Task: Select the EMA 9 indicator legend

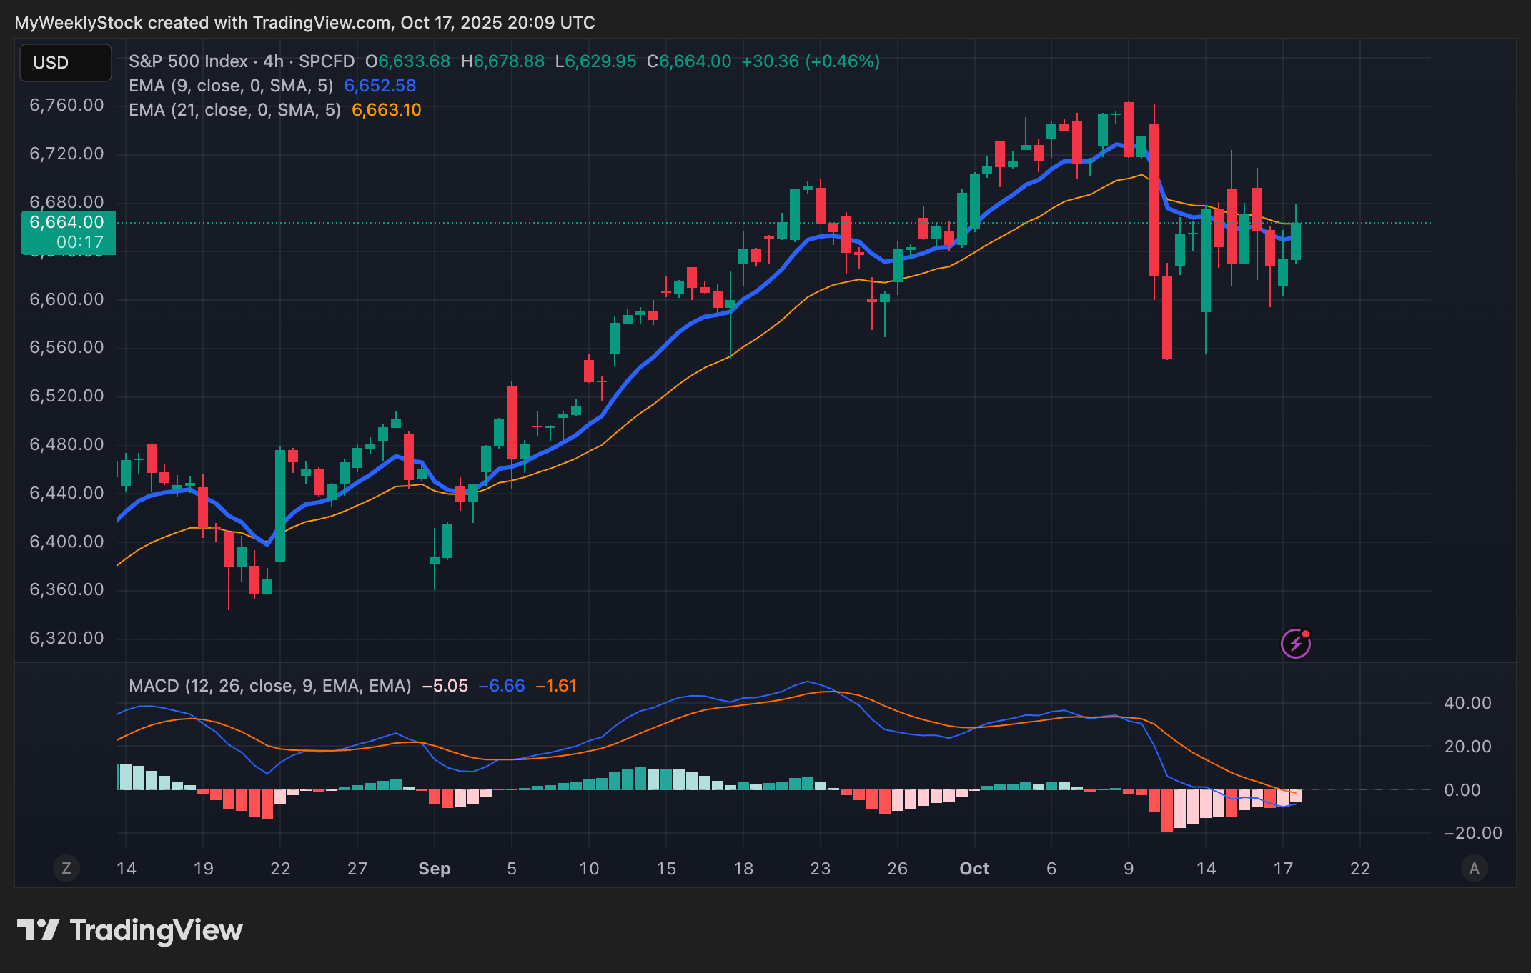Action: (x=230, y=86)
